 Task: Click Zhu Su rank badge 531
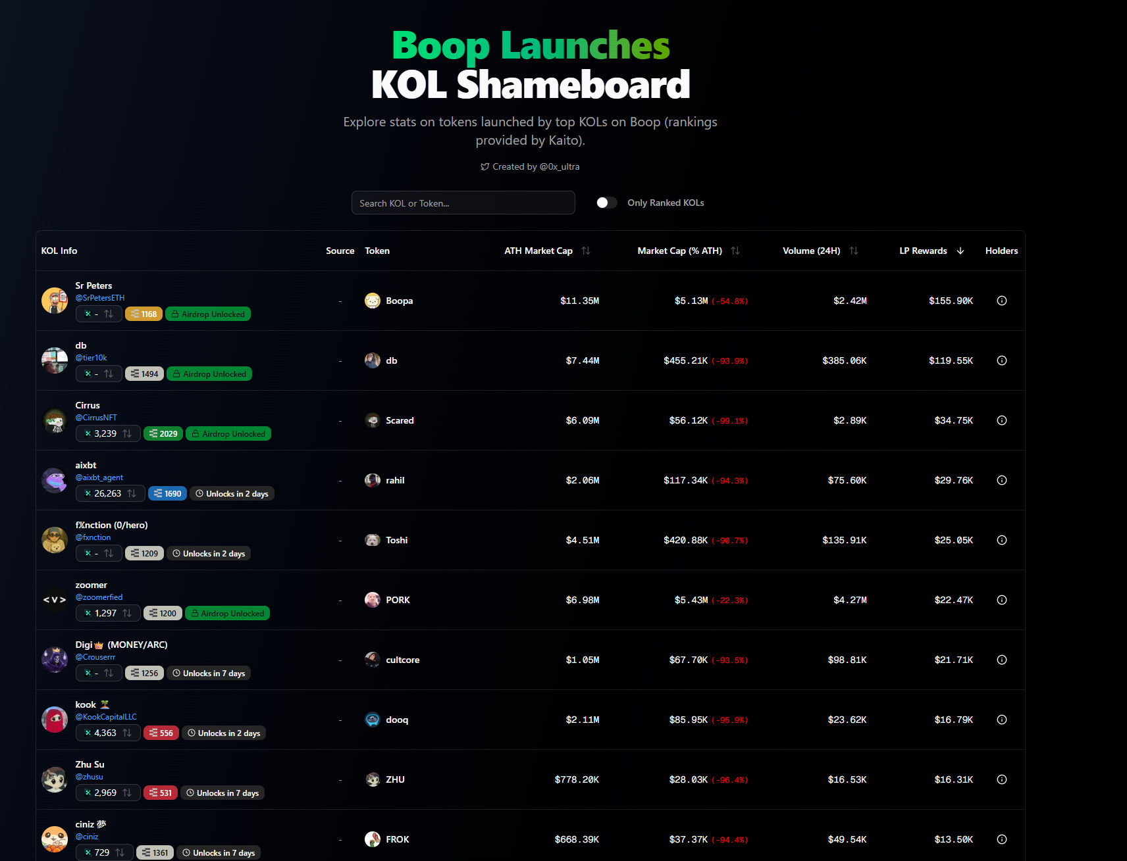click(161, 793)
